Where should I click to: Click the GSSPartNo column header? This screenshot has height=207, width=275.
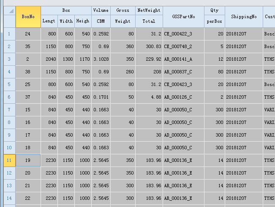point(183,17)
